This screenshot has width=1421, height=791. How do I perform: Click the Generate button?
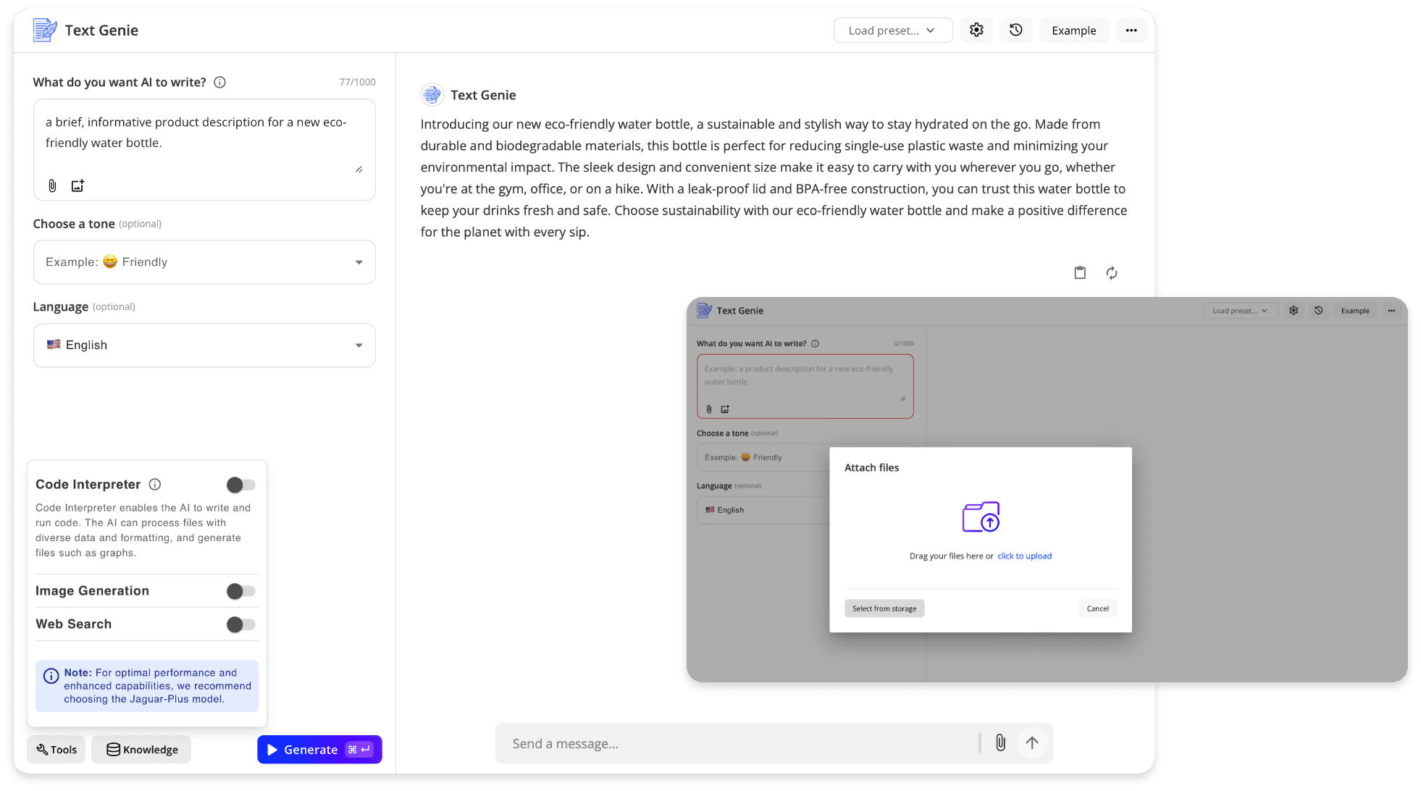tap(319, 750)
